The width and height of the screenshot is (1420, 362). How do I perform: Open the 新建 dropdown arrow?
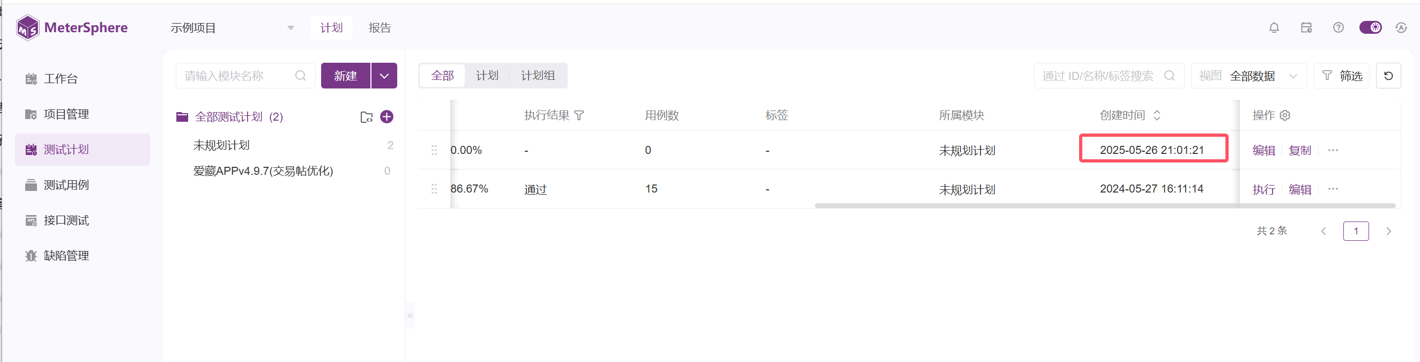(x=384, y=76)
